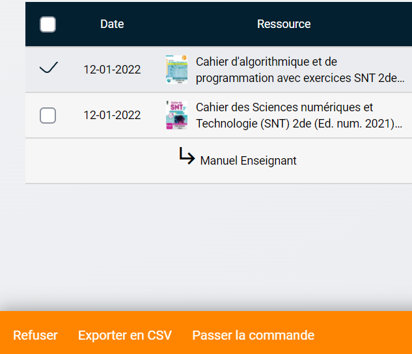Click the Cahier des Sciences numériques SNT cover thumbnail
The width and height of the screenshot is (412, 354).
pyautogui.click(x=176, y=115)
